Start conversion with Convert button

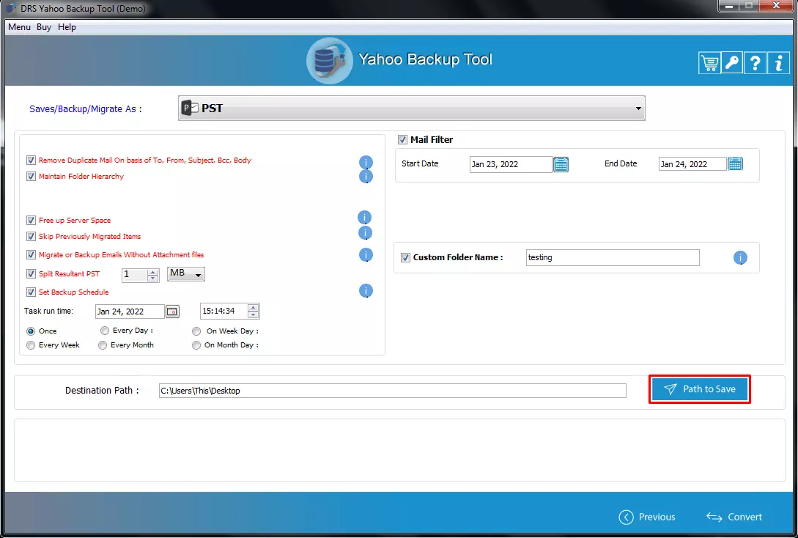734,517
